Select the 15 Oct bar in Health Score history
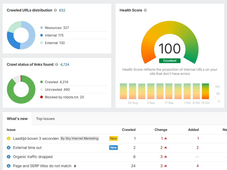227x170 pixels. coord(205,91)
